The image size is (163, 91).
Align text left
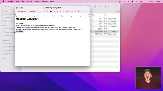67,11
